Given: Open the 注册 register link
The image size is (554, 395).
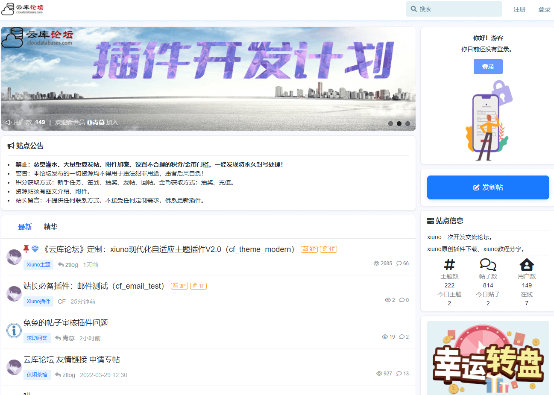Looking at the screenshot, I should pos(519,9).
